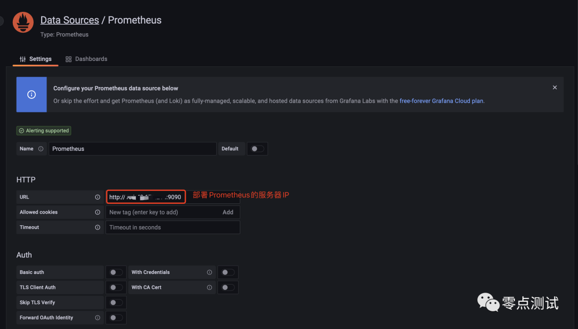Switch to the Dashboards tab
Viewport: 578px width, 329px height.
point(86,59)
